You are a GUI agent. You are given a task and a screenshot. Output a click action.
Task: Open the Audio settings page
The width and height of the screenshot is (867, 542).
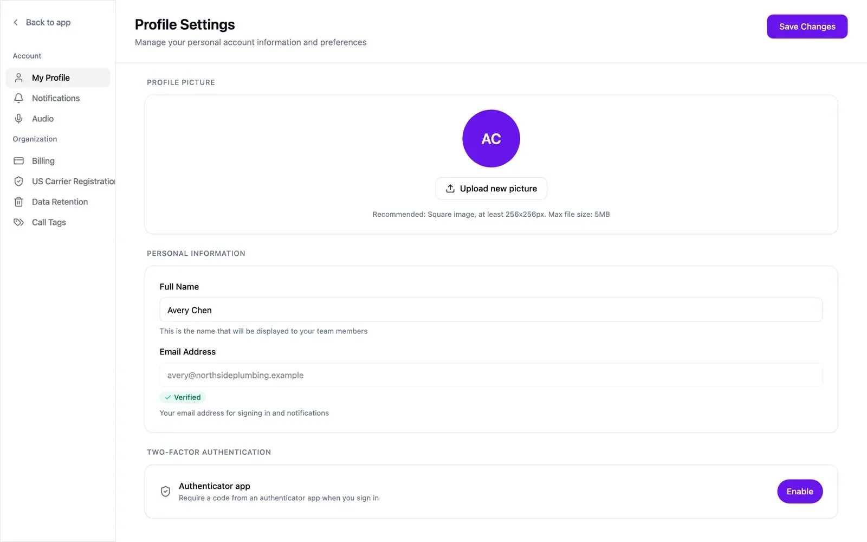[x=58, y=119]
